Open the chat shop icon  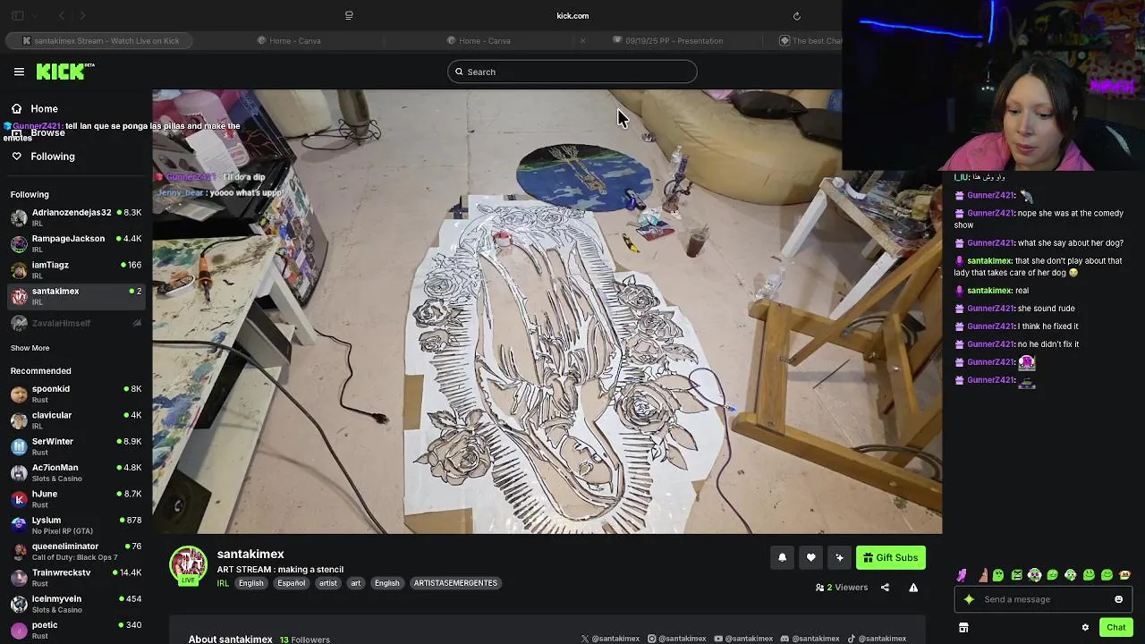[963, 627]
